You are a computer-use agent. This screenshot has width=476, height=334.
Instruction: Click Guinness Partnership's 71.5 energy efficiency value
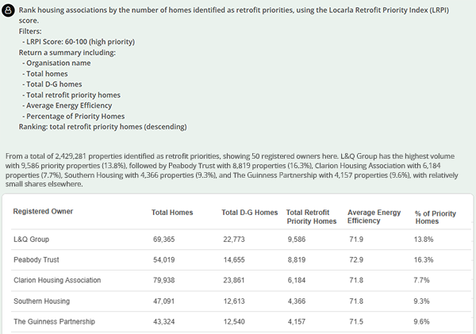point(355,322)
